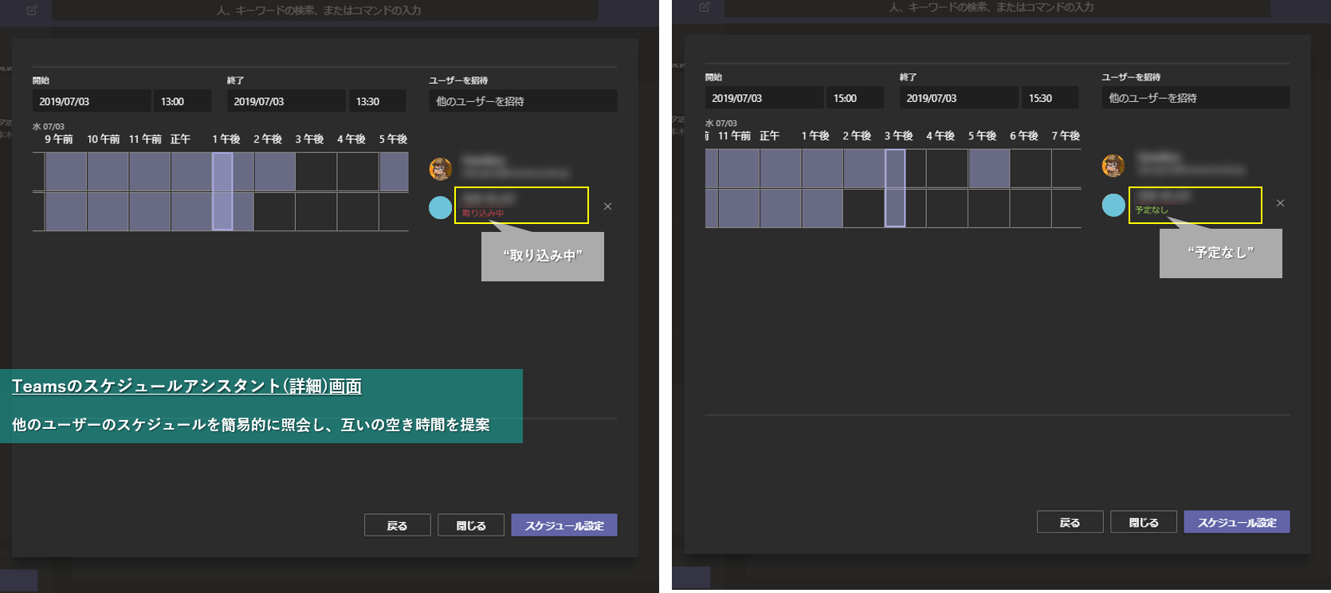Image resolution: width=1331 pixels, height=593 pixels.
Task: Click 4午後 organizer cell in right timeline
Action: 947,169
